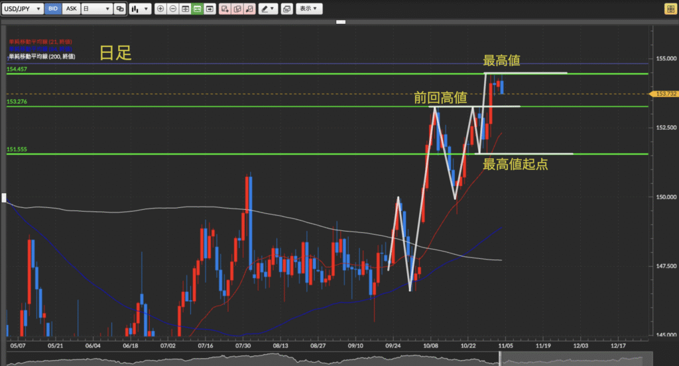Click the middle pink order icon

pos(237,9)
